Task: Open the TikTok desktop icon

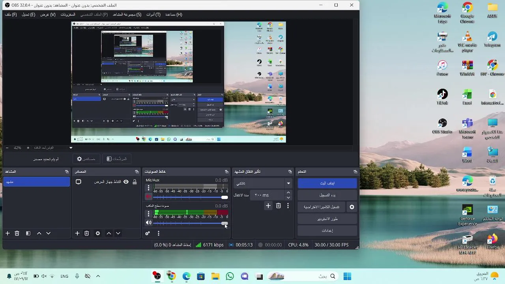Action: (442, 97)
